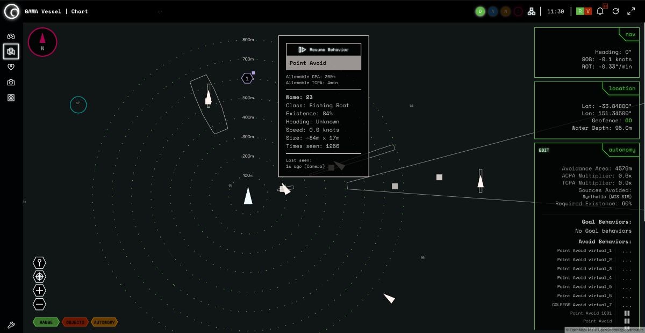Open settings wrench icon
The height and width of the screenshot is (333, 645).
pyautogui.click(x=11, y=325)
